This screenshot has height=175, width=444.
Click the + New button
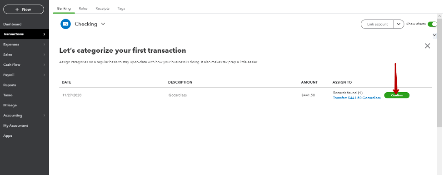click(x=24, y=10)
